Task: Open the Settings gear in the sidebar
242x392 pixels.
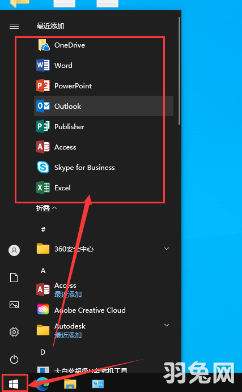Action: pyautogui.click(x=14, y=332)
